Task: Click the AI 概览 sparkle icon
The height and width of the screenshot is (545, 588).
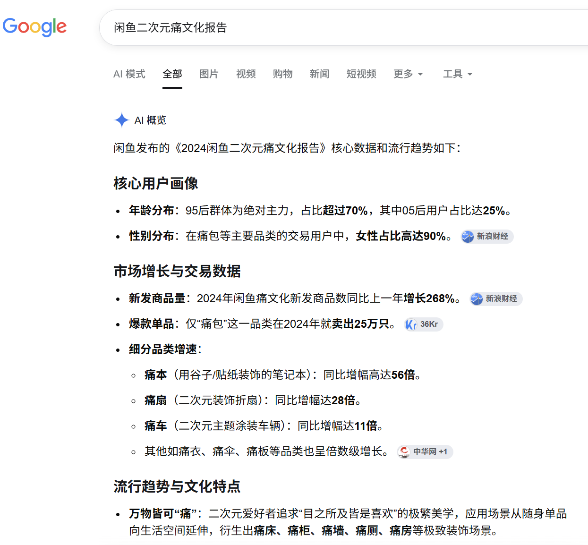Action: 122,120
